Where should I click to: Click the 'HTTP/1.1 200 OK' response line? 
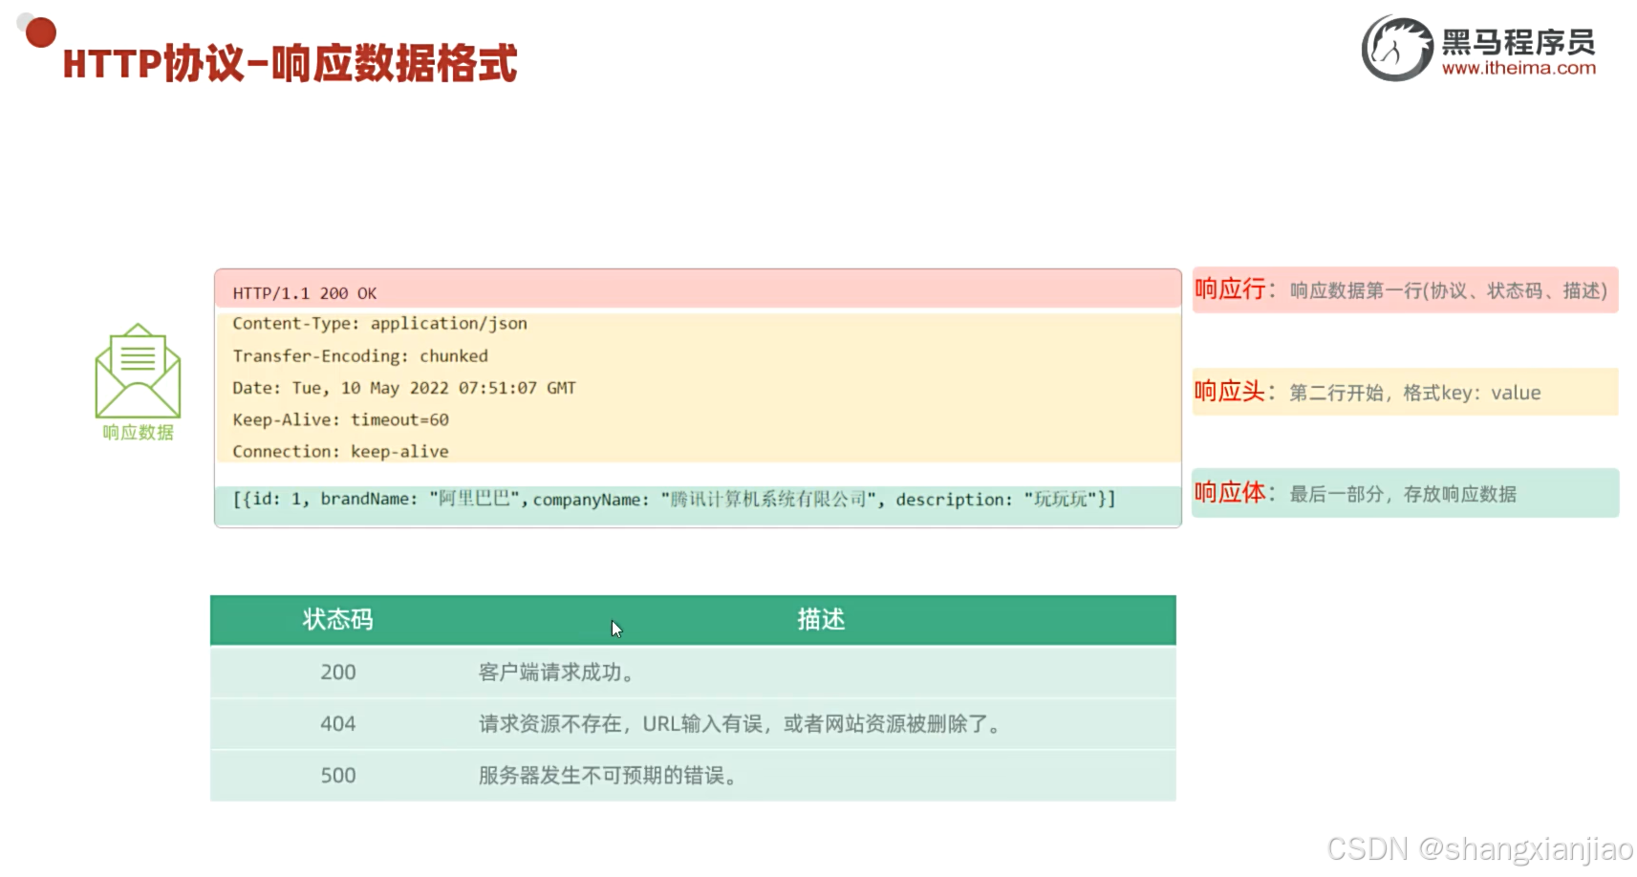coord(305,293)
